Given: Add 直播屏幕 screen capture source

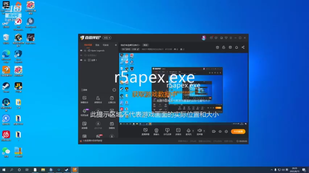Looking at the screenshot, I should [x=146, y=132].
